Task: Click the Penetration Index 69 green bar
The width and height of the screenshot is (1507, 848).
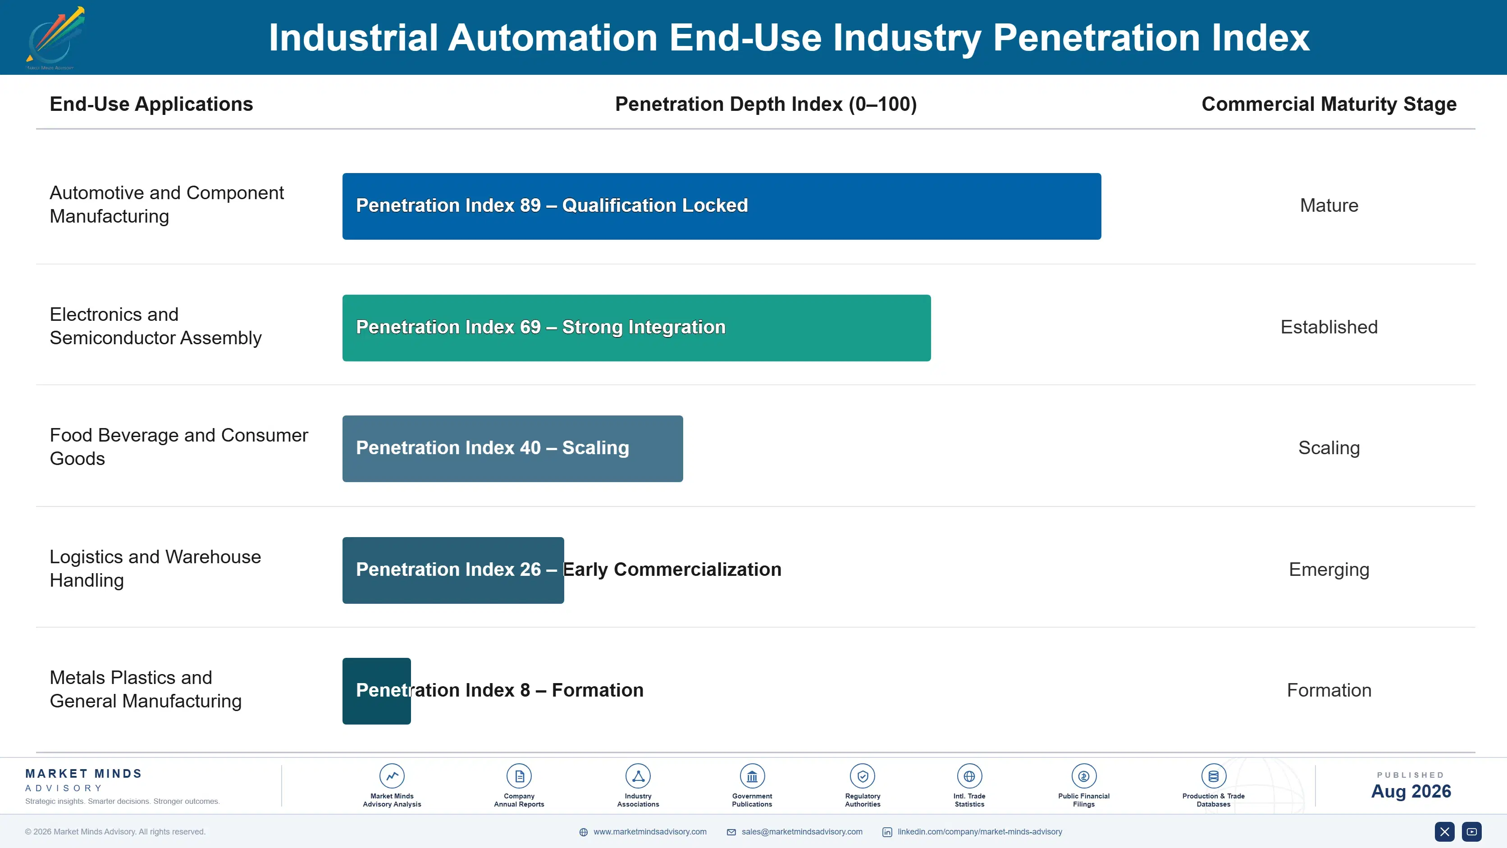Action: [636, 328]
